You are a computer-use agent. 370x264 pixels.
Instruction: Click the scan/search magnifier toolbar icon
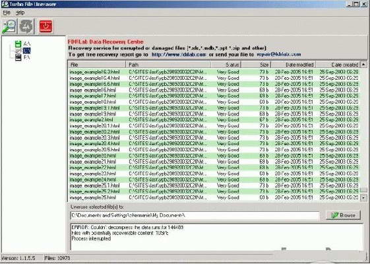(x=9, y=26)
